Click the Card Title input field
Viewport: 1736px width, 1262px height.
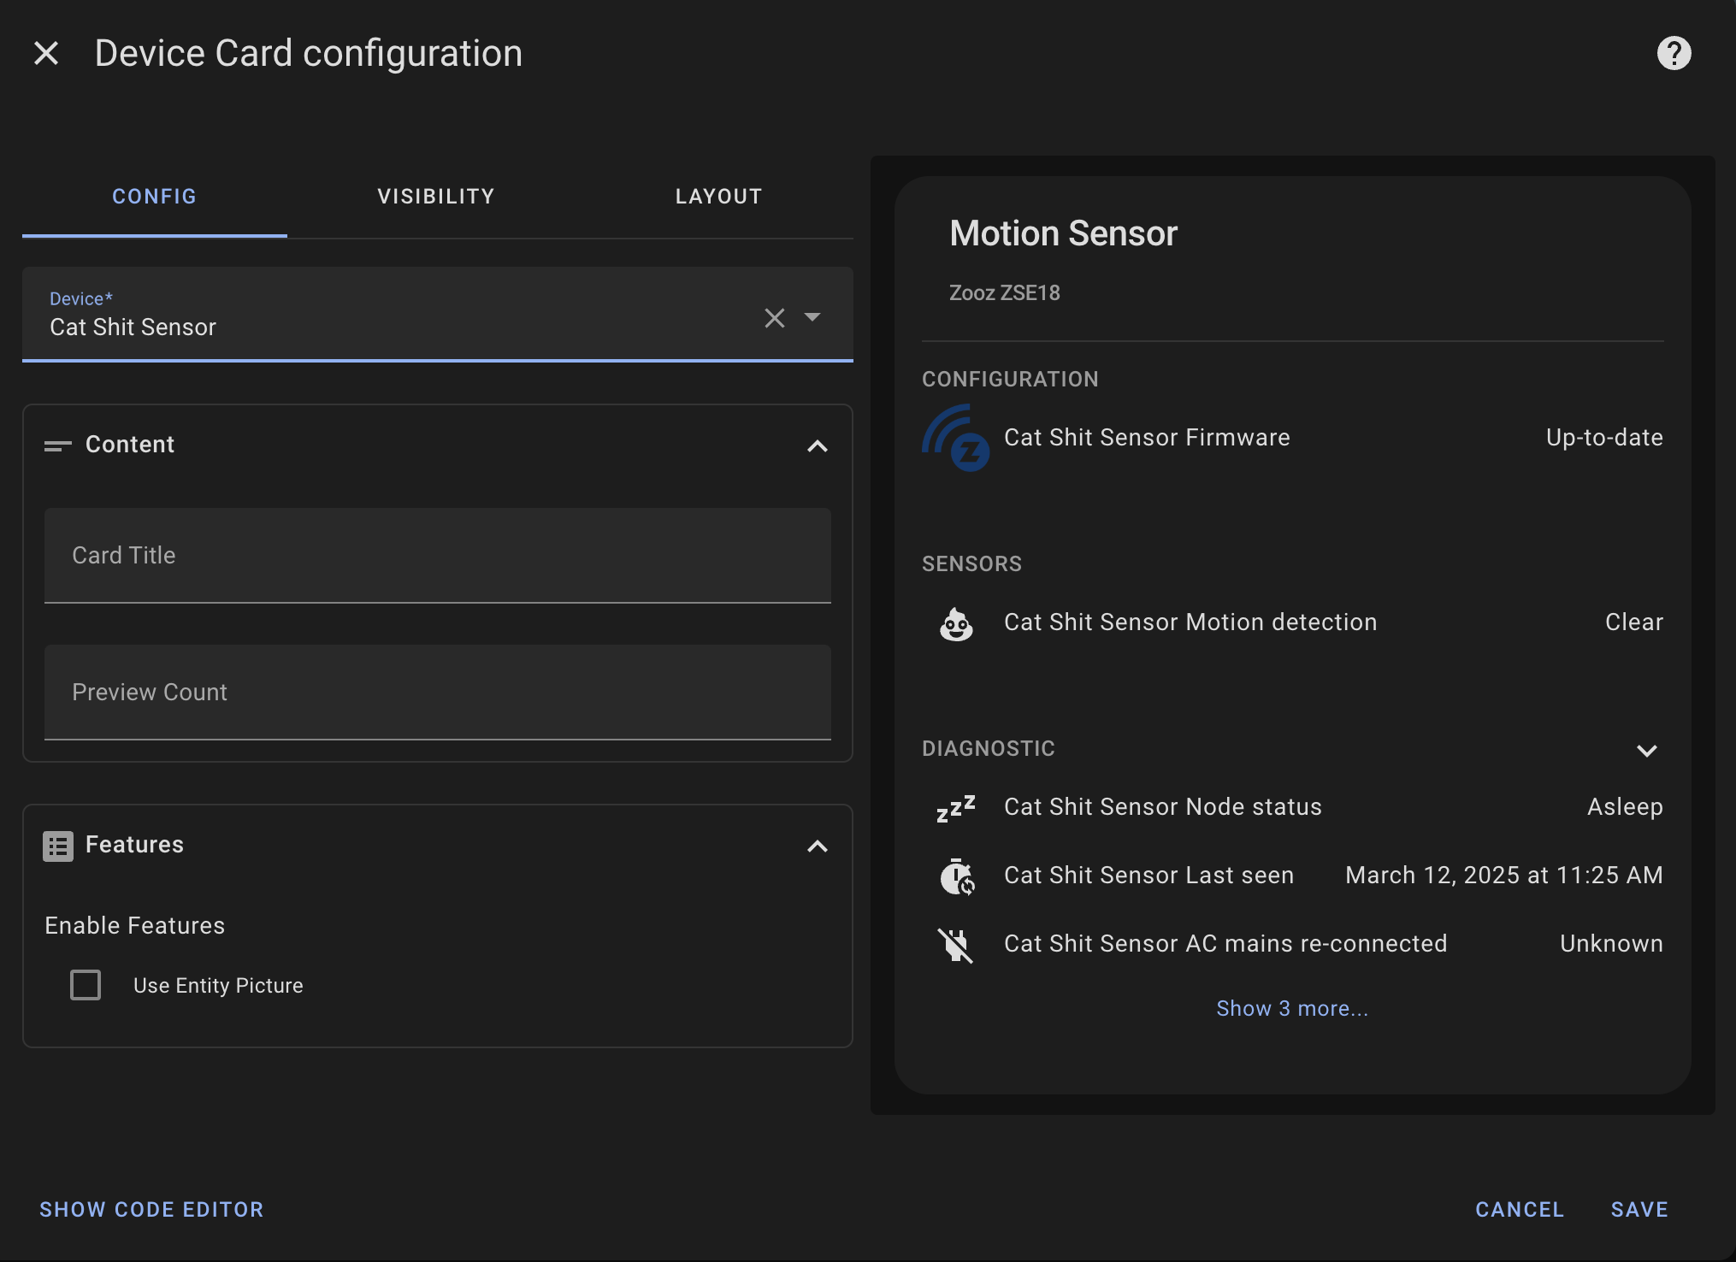pyautogui.click(x=437, y=556)
